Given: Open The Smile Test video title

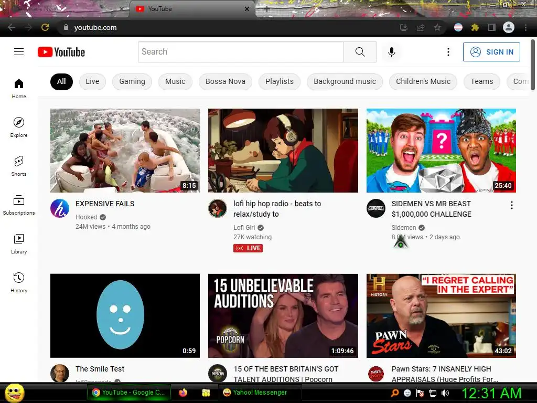Looking at the screenshot, I should pyautogui.click(x=100, y=369).
